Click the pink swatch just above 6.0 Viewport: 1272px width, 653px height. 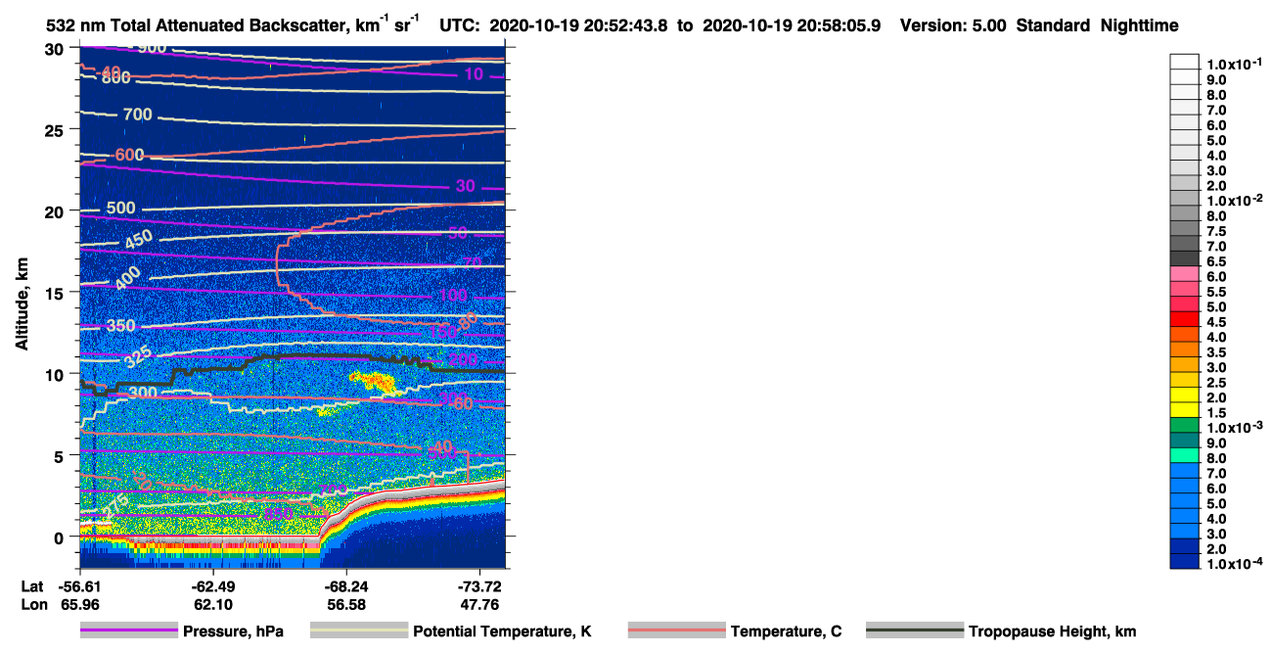pyautogui.click(x=1185, y=273)
